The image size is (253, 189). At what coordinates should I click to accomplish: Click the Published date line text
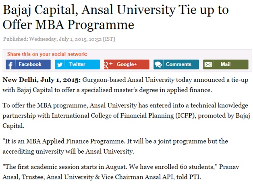[x=59, y=39]
